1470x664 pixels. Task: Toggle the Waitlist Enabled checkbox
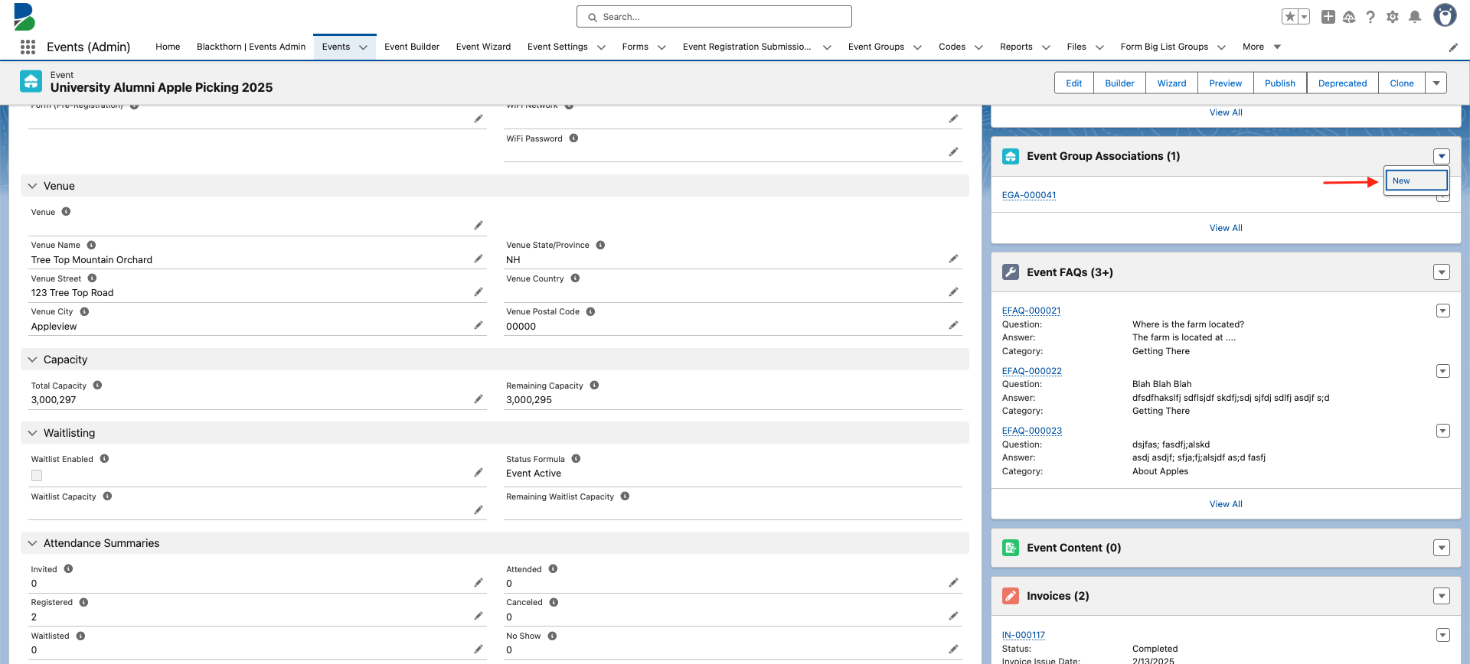(x=37, y=475)
